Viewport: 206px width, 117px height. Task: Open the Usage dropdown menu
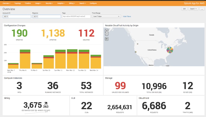point(38,3)
